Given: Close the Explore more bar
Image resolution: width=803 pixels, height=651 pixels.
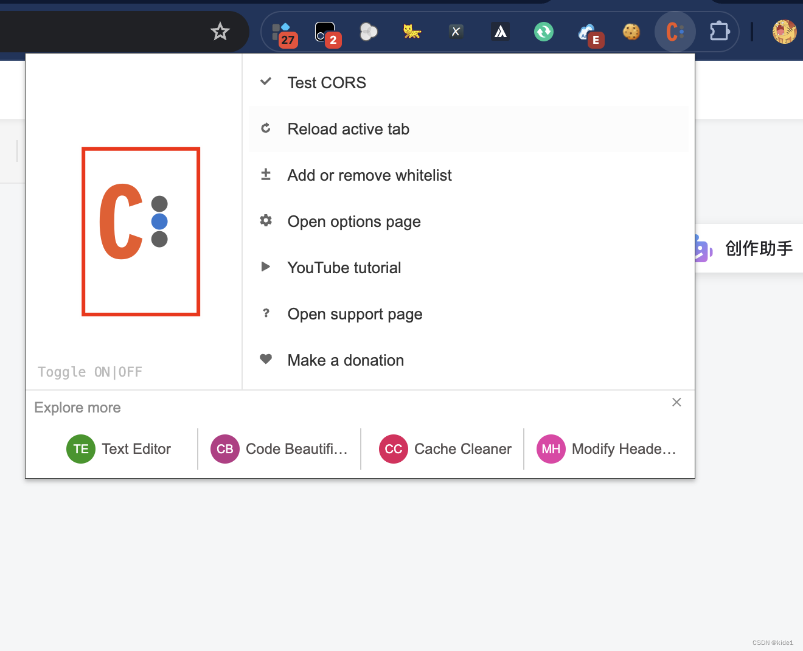Looking at the screenshot, I should [676, 402].
